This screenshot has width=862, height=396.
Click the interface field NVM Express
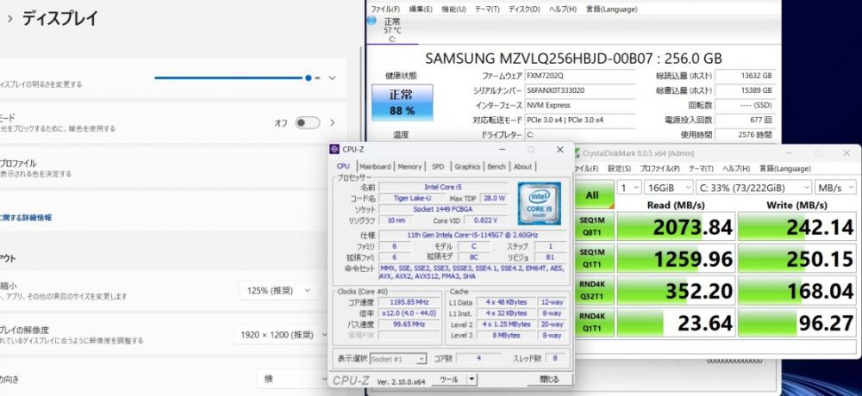point(579,105)
